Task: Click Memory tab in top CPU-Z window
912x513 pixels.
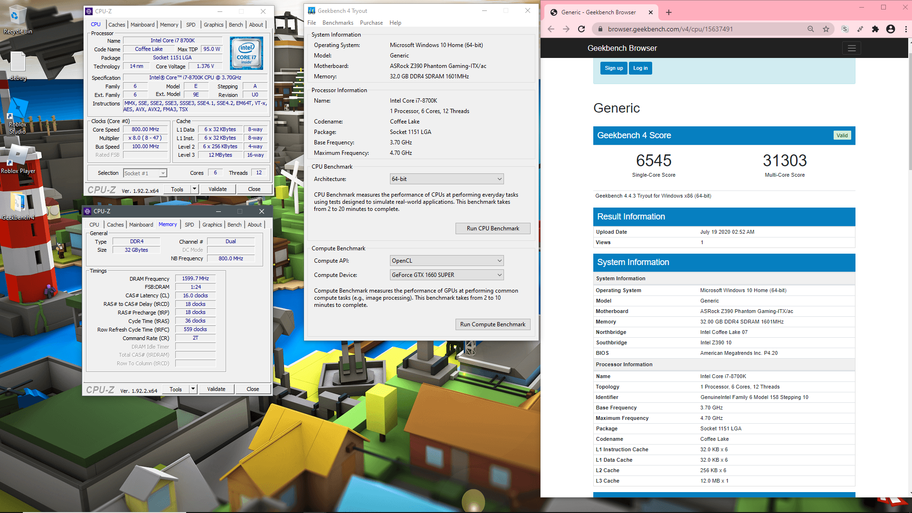Action: tap(169, 25)
